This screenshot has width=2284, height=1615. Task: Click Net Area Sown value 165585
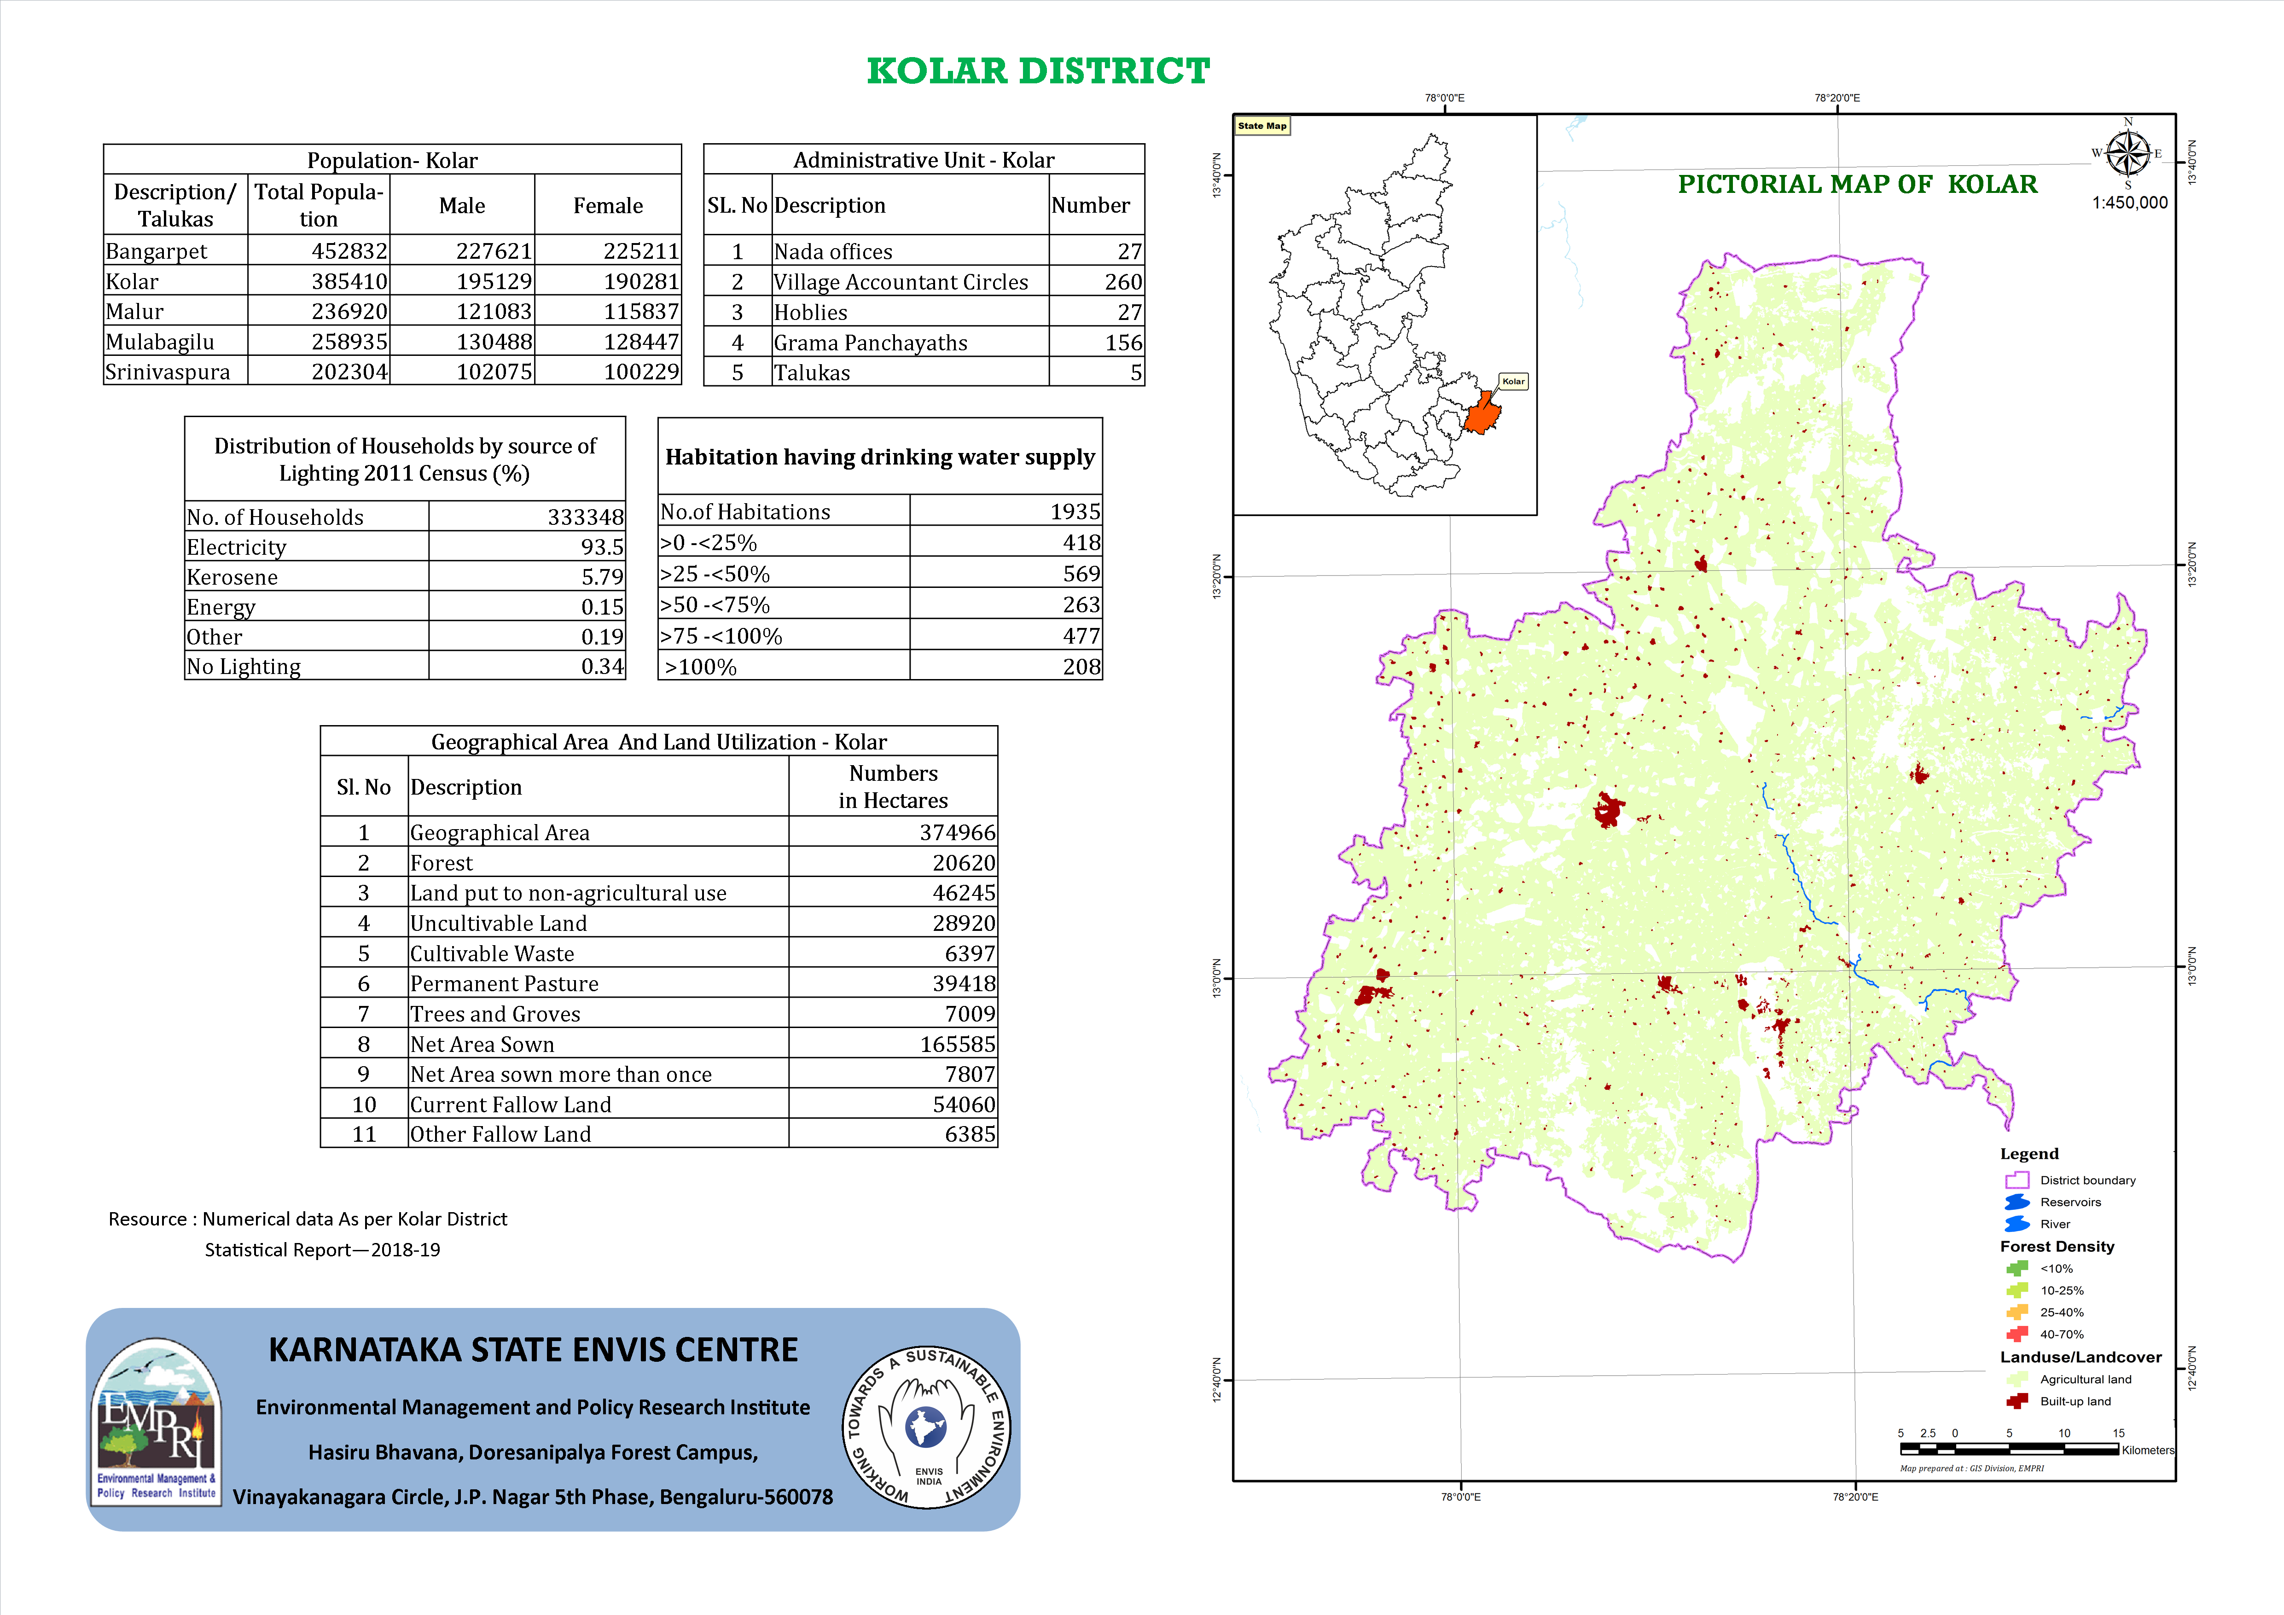point(957,1044)
